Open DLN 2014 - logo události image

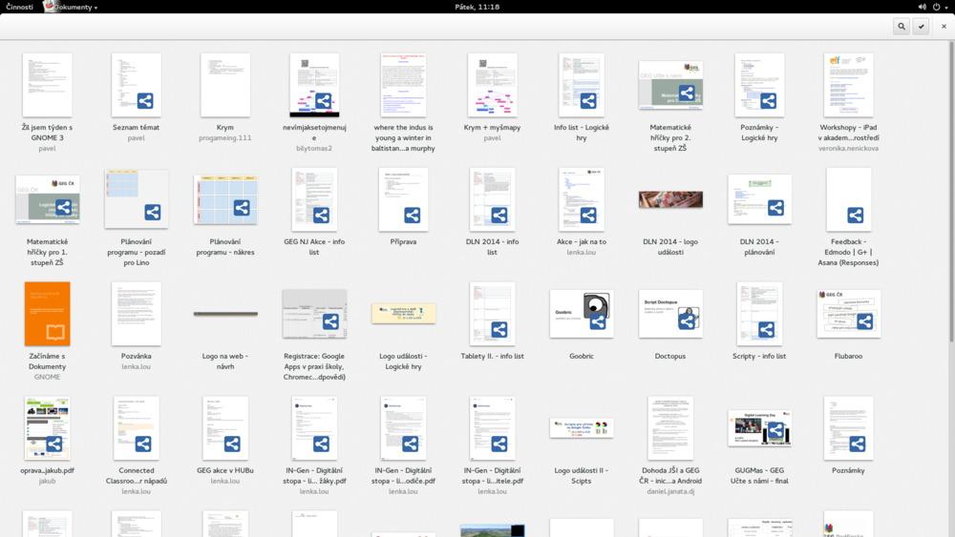coord(670,199)
